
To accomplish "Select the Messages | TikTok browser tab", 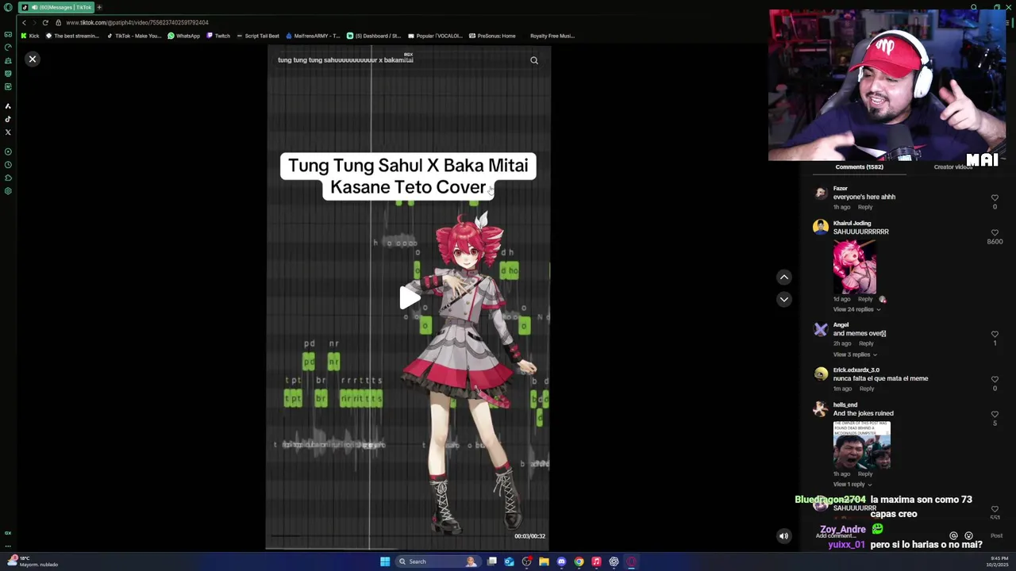I will click(56, 7).
